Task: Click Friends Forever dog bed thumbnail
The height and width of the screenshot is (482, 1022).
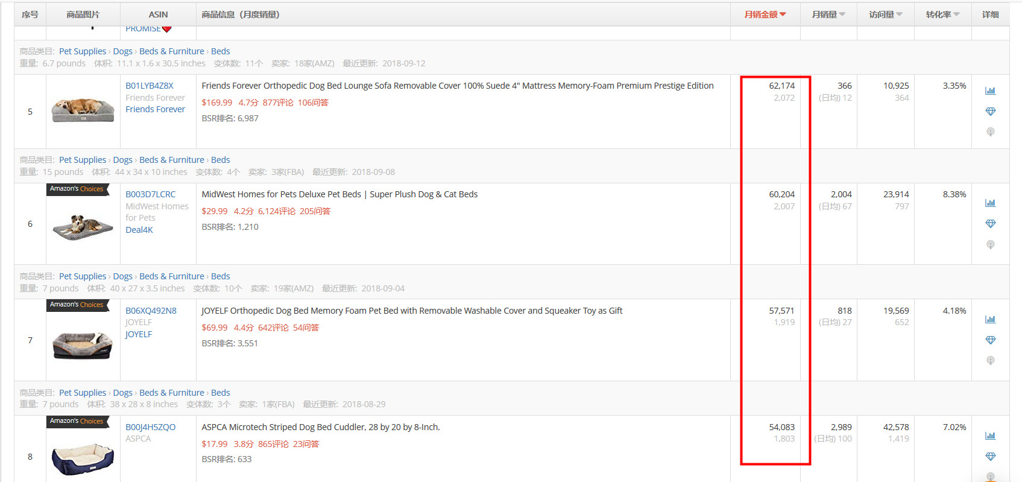Action: [83, 110]
